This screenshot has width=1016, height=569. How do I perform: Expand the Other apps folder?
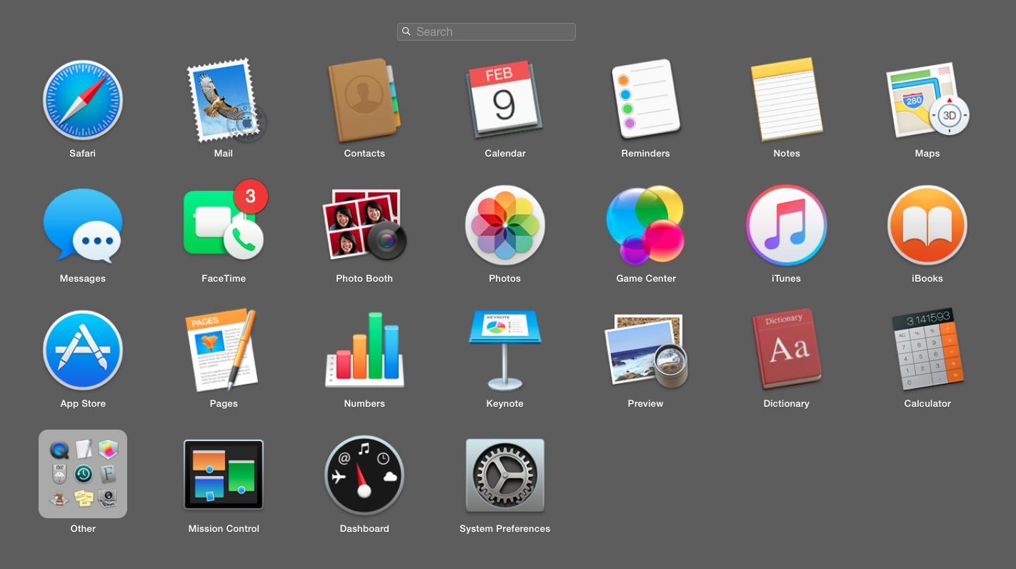pyautogui.click(x=82, y=474)
